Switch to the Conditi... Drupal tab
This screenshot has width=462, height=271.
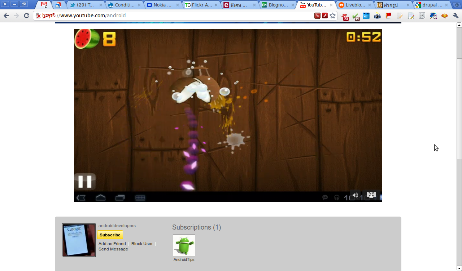pyautogui.click(x=124, y=5)
